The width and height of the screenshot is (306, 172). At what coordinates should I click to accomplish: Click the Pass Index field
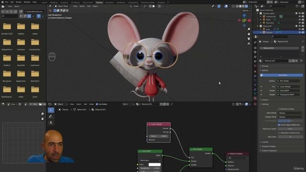pyautogui.click(x=290, y=137)
